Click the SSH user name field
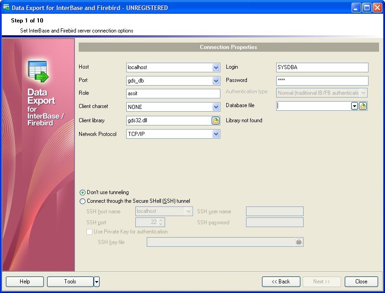The height and width of the screenshot is (293, 385). click(275, 212)
